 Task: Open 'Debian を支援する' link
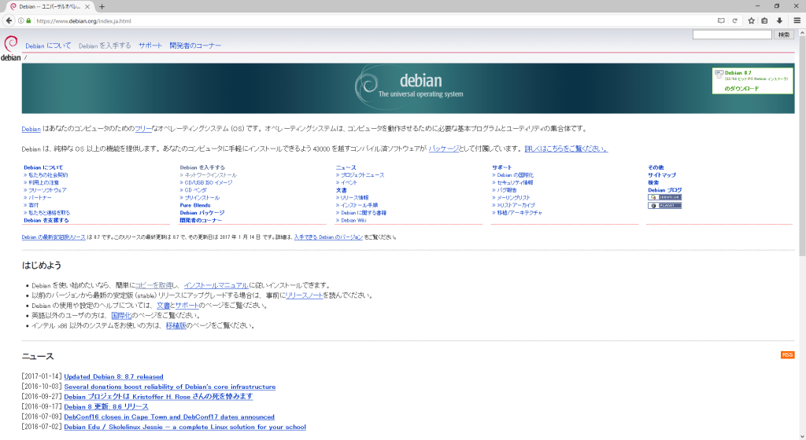coord(46,220)
